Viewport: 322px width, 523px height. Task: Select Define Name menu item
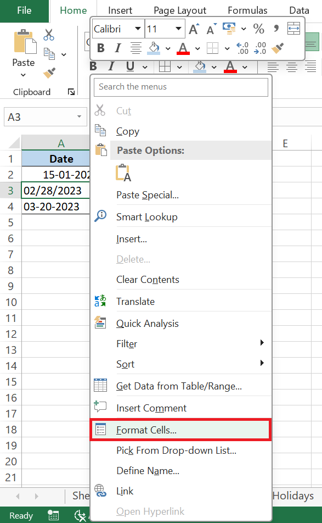tap(181, 471)
